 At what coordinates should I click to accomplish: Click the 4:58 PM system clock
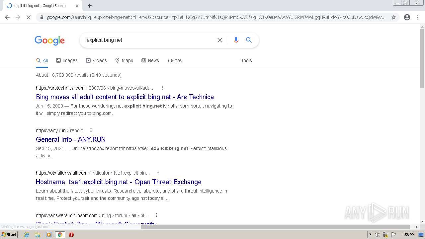(x=408, y=235)
